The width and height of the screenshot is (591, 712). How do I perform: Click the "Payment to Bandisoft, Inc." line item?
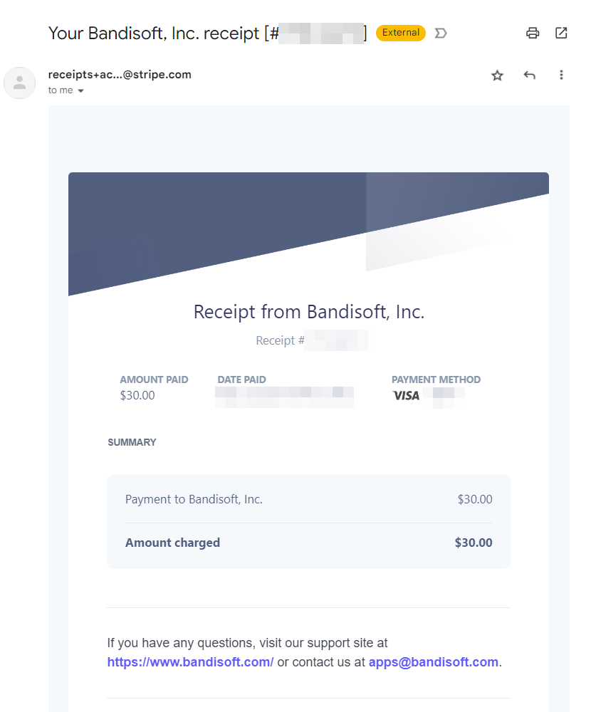pos(194,499)
